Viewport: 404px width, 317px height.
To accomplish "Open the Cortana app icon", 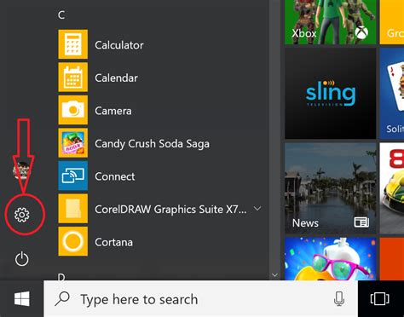I will click(x=73, y=241).
